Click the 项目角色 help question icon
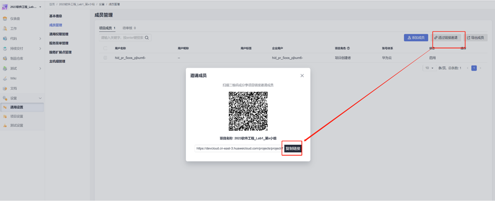This screenshot has height=201, width=495. click(x=348, y=48)
